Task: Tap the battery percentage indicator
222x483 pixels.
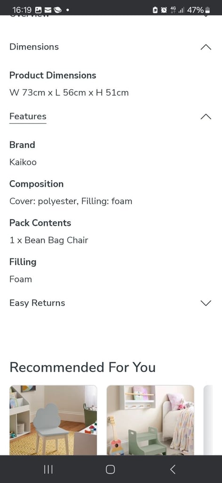Action: (x=196, y=10)
